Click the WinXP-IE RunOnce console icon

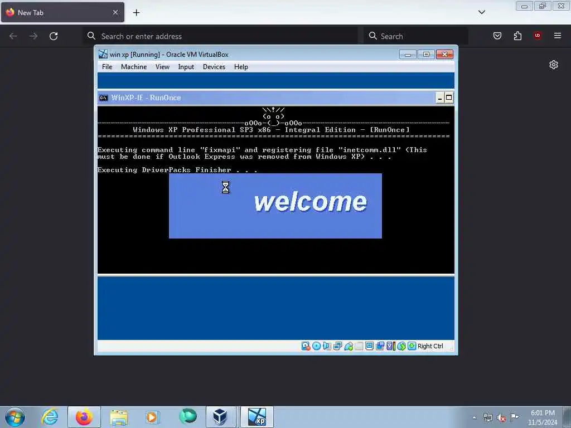pos(103,98)
